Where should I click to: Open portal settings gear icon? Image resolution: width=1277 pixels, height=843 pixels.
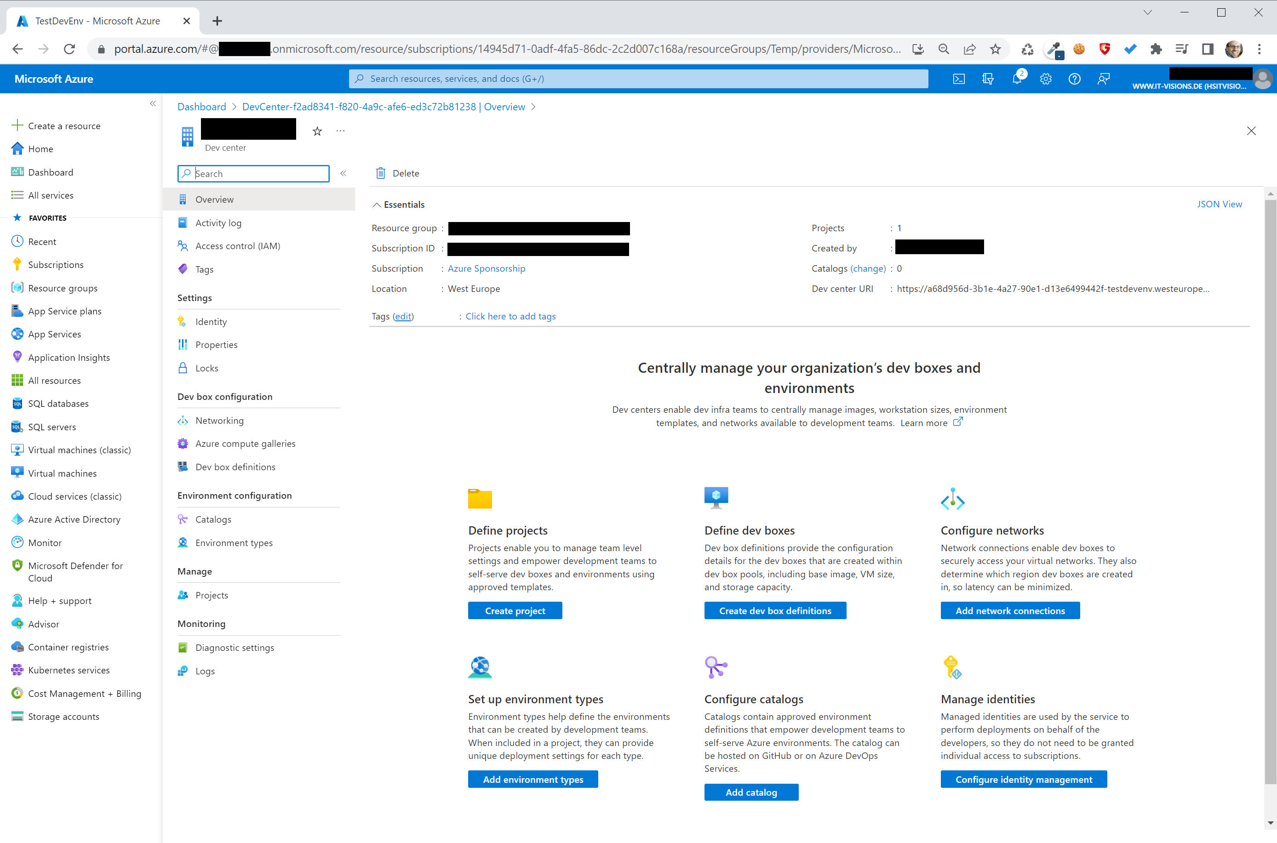pos(1045,79)
